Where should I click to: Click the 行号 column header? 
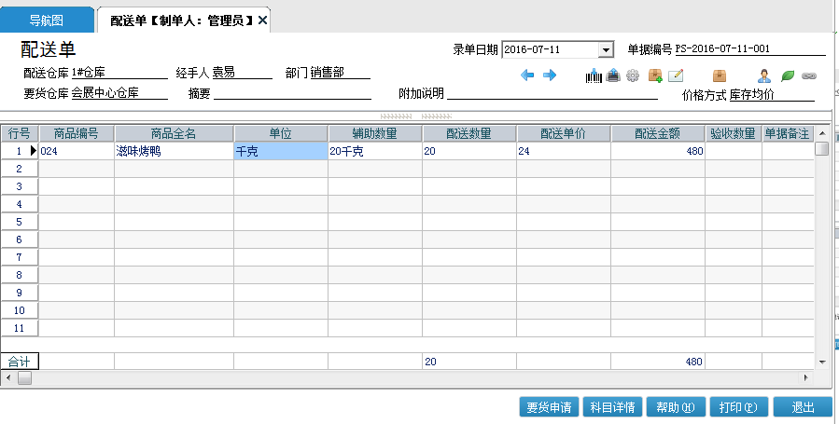point(20,133)
